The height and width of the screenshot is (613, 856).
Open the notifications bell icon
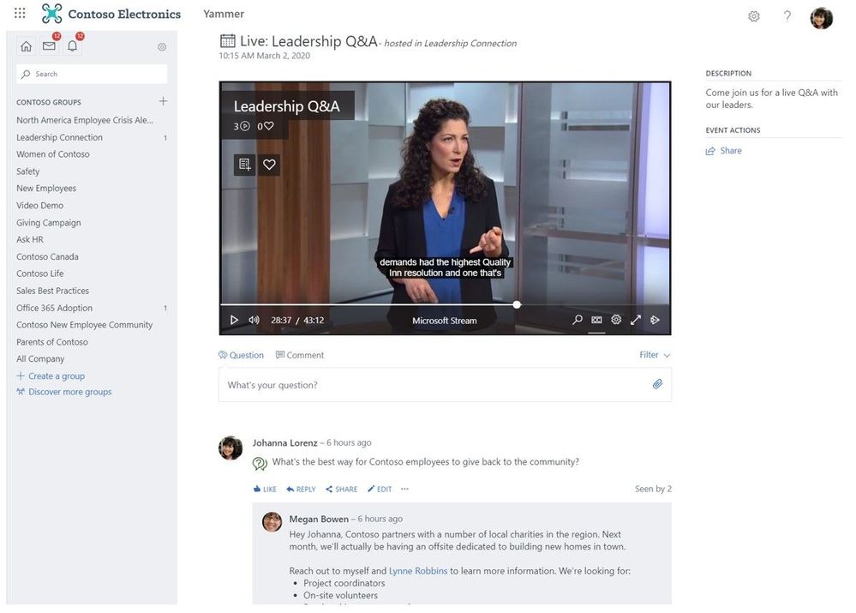[72, 46]
